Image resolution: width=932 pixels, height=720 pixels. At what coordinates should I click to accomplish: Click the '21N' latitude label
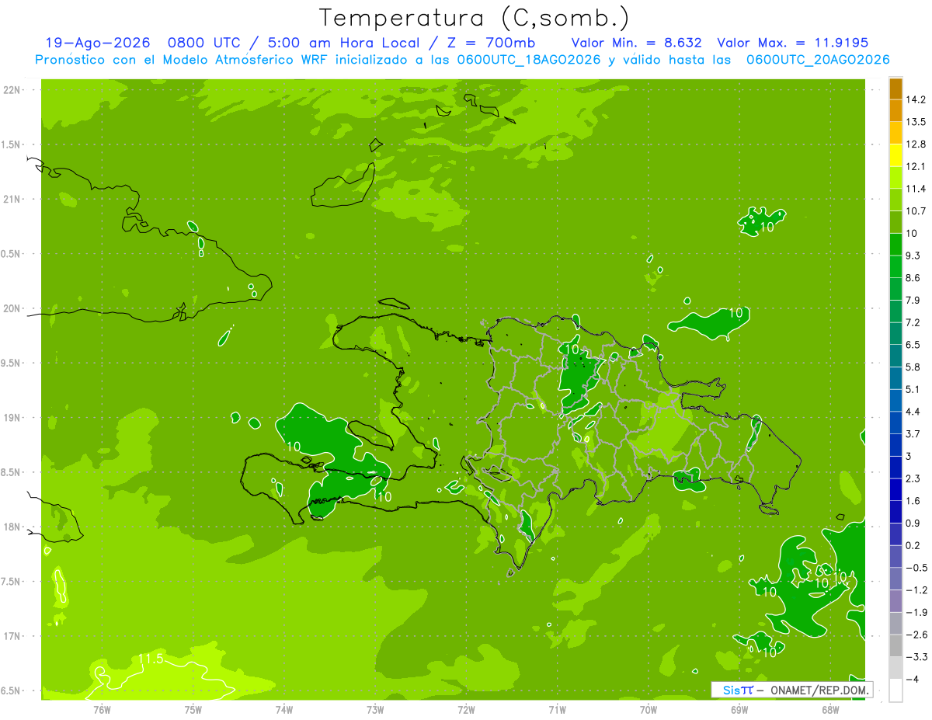click(12, 199)
